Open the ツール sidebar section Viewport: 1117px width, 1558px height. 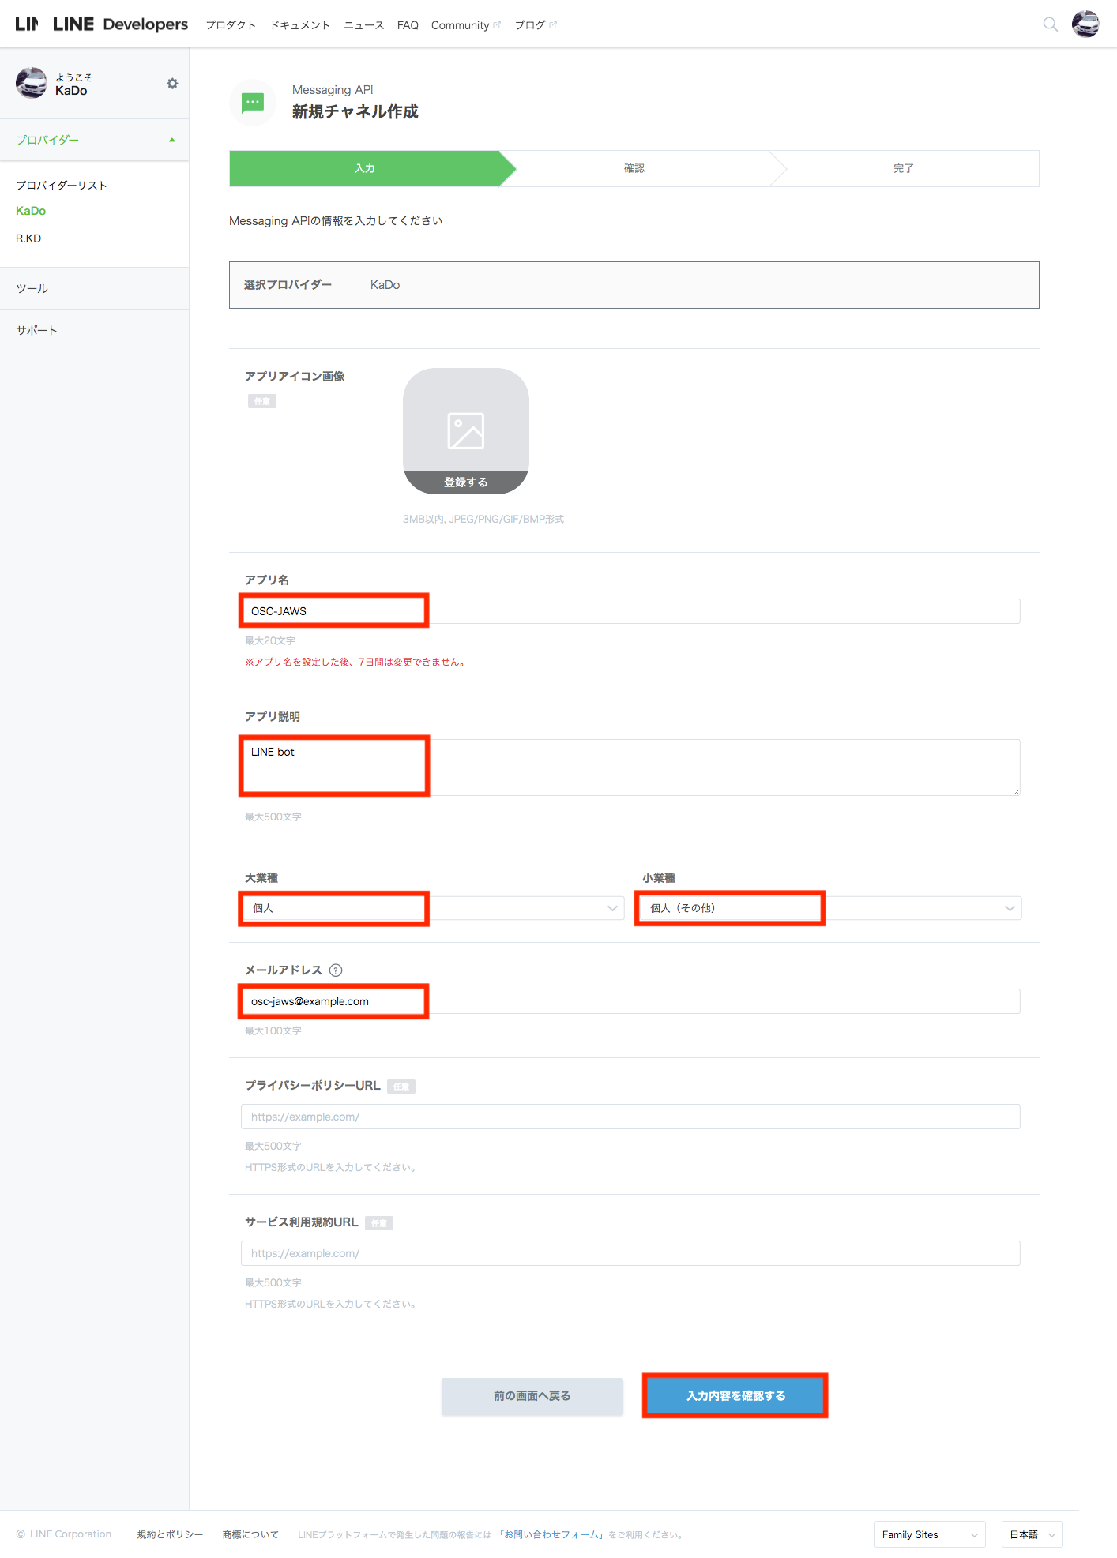point(94,288)
